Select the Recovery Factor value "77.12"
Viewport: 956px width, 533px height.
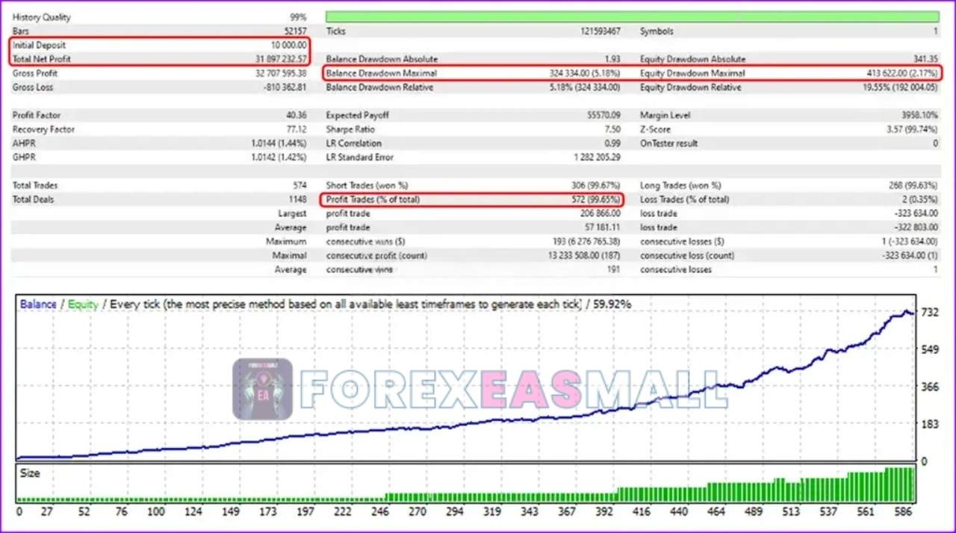point(295,129)
